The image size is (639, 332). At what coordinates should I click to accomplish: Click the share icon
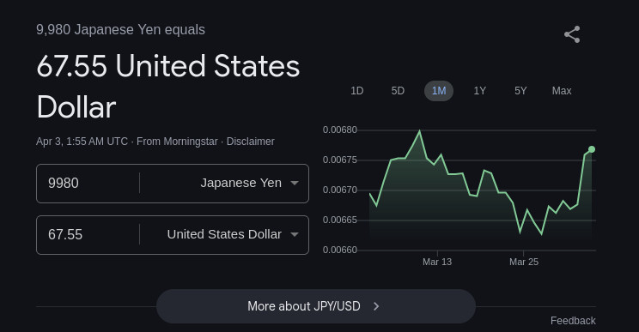572,34
